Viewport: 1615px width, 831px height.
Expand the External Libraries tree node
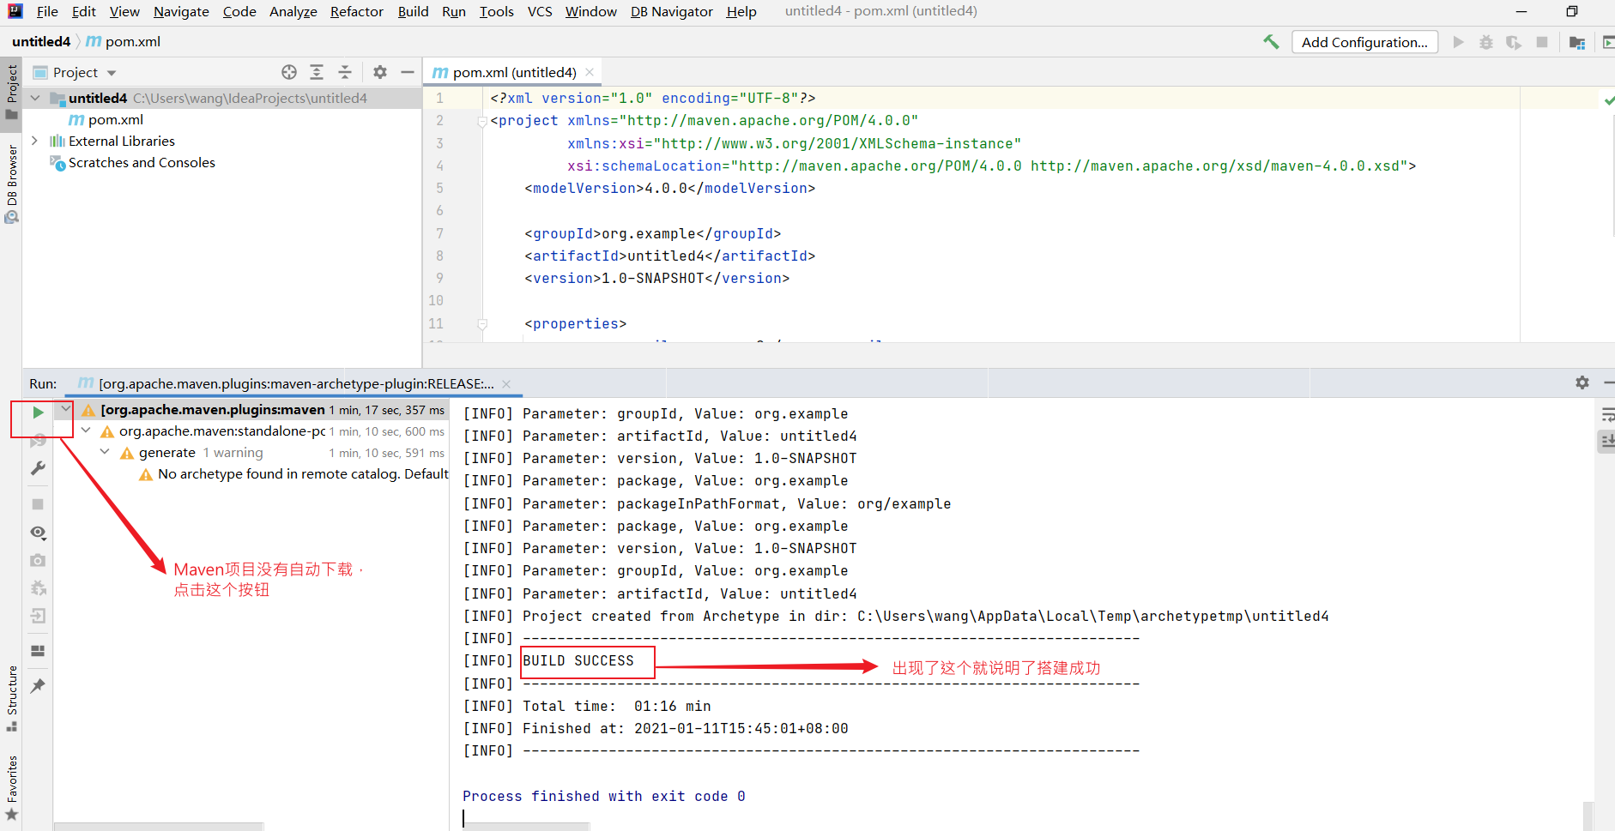34,141
